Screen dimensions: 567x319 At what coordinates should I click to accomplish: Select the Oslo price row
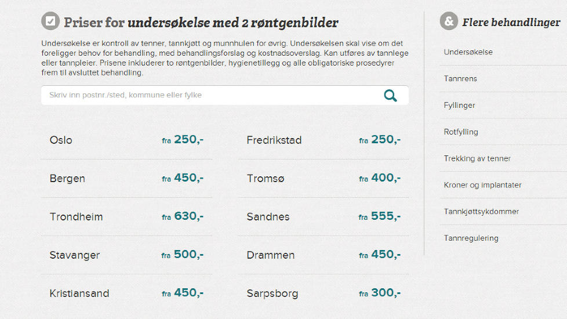(x=126, y=140)
